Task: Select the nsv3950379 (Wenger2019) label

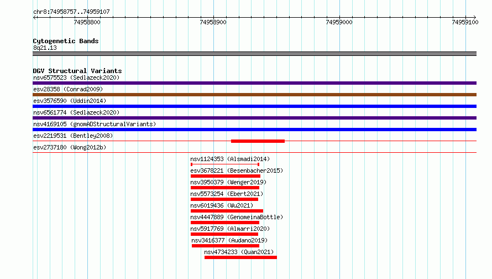Action: [228, 182]
